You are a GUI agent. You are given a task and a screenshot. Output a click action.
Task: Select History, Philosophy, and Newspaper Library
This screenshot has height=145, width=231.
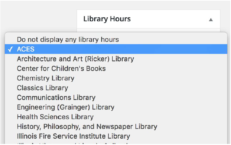[x=87, y=126]
